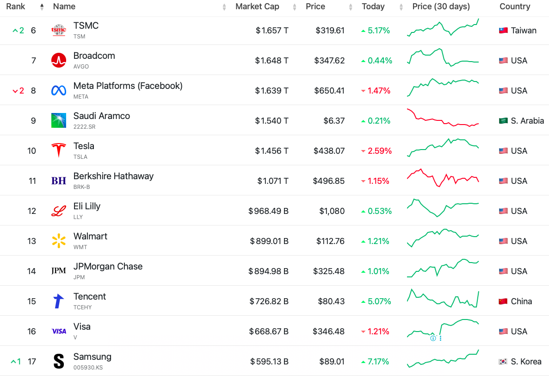The height and width of the screenshot is (376, 549).
Task: Click the Visa logo icon
Action: pos(59,332)
